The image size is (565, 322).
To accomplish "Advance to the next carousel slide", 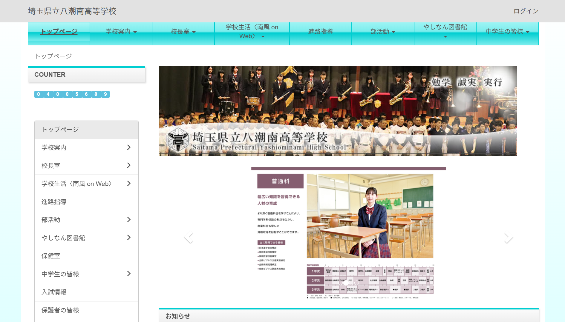I will tap(508, 238).
